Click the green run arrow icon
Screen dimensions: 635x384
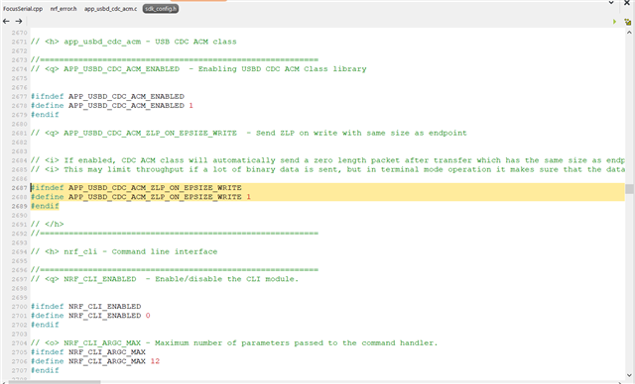point(614,22)
